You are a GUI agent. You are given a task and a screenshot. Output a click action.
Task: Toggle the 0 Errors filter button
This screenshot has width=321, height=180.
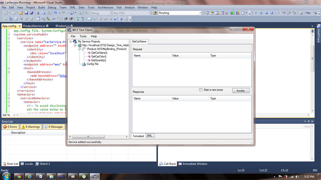pos(10,127)
